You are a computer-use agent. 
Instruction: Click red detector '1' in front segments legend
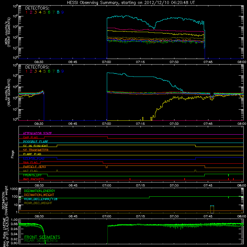click(x=27, y=12)
